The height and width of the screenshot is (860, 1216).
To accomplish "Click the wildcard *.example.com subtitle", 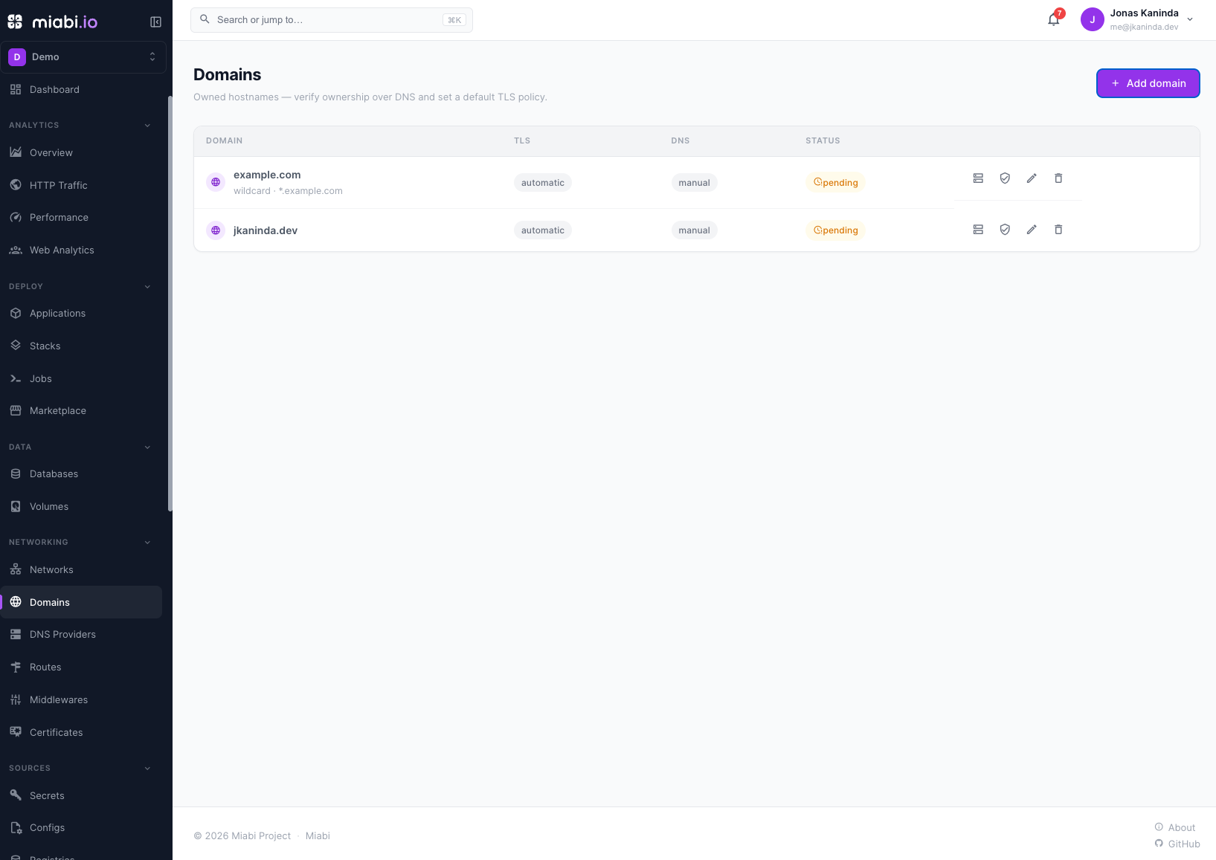I will point(288,191).
